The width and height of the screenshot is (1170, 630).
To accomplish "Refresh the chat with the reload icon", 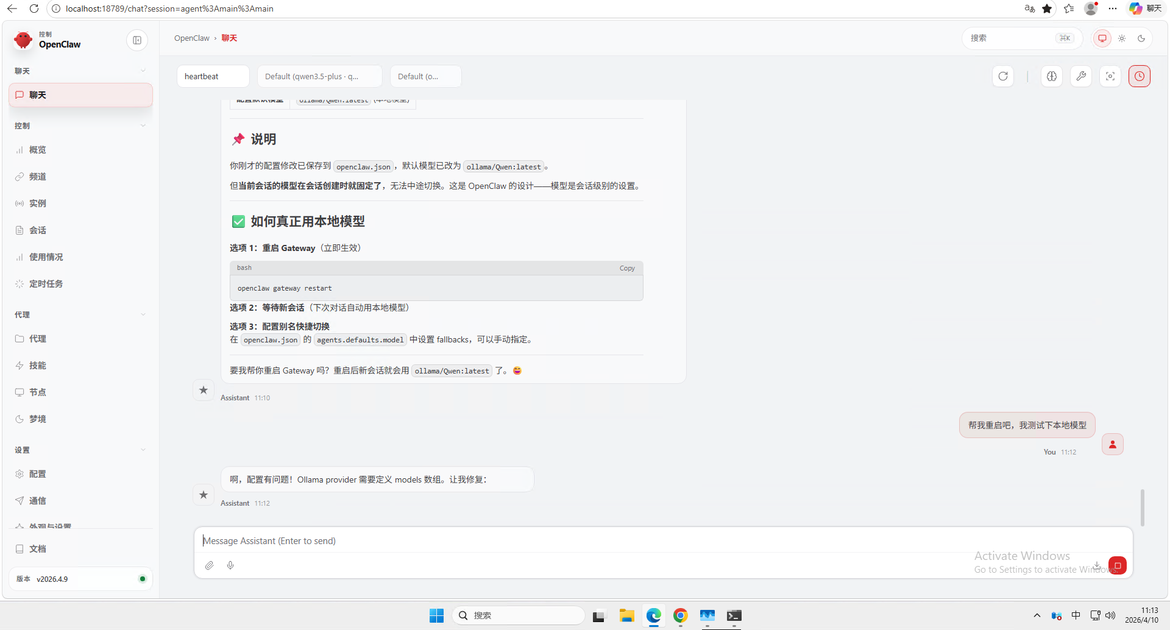I will (1003, 76).
